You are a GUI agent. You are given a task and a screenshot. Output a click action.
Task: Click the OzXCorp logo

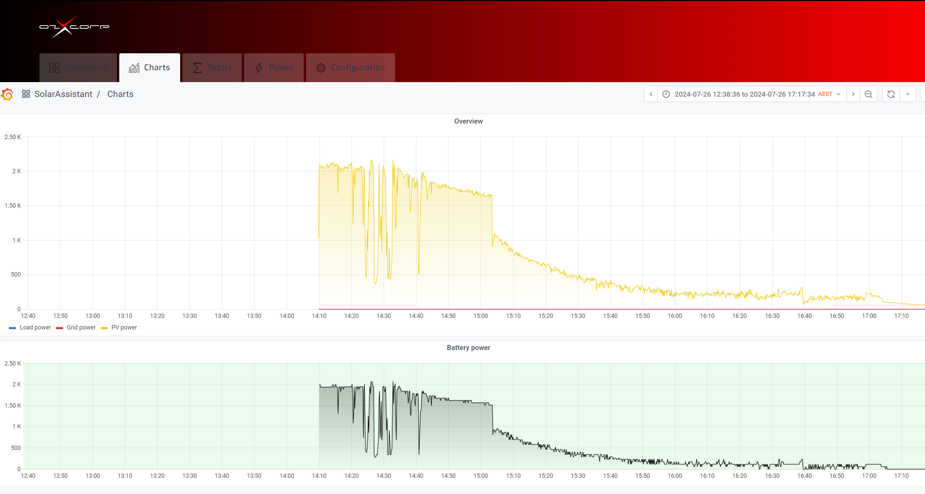pyautogui.click(x=74, y=27)
